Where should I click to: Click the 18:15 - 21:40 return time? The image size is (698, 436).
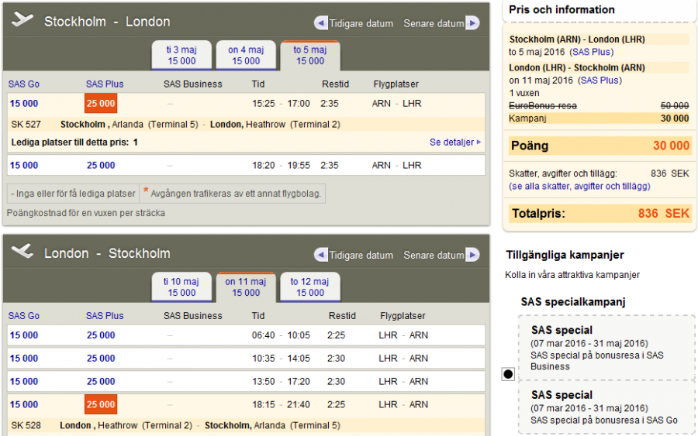coord(281,404)
